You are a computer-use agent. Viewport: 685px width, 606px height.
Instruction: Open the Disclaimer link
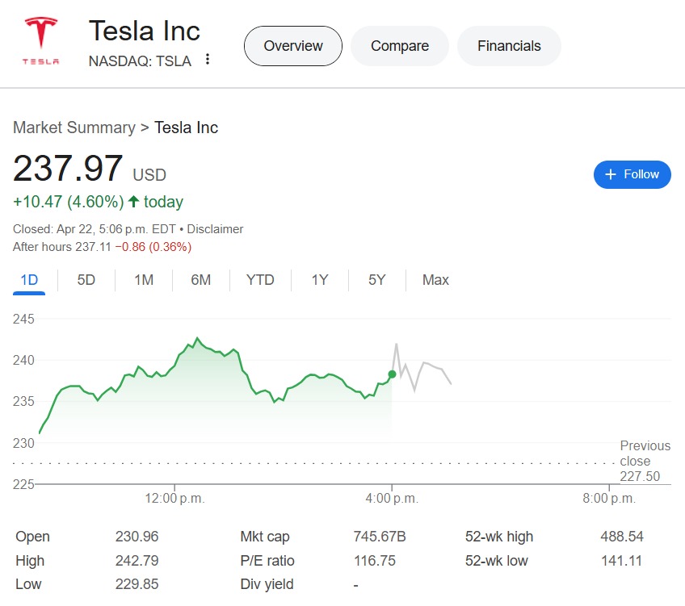pos(214,229)
